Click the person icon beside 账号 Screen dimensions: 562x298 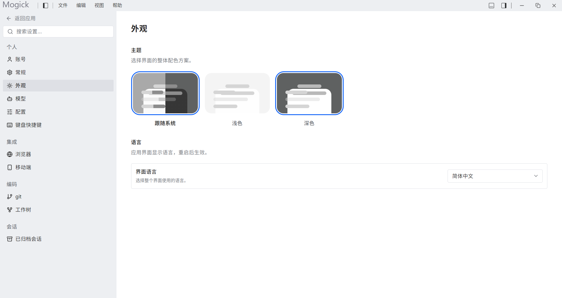[10, 59]
